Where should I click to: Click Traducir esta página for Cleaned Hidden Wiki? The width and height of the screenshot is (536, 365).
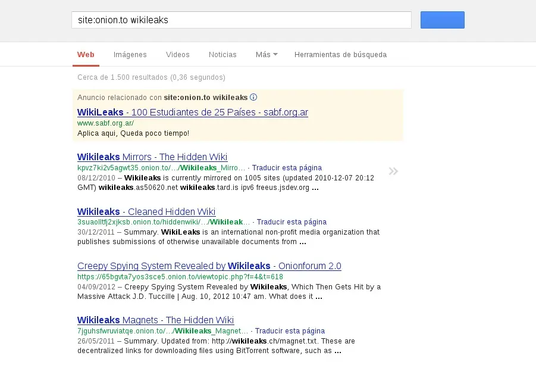291,222
